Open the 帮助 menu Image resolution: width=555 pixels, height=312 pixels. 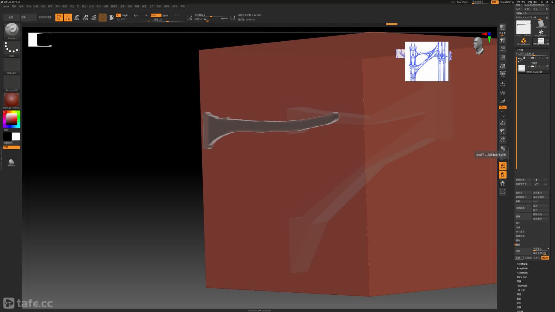click(183, 6)
